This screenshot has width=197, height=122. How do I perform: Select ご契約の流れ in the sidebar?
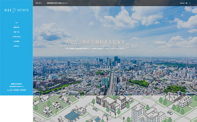(16, 37)
